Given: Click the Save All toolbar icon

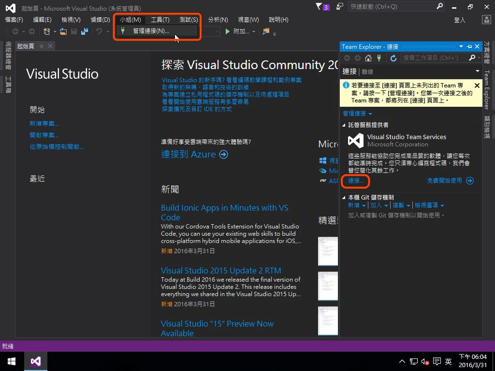Looking at the screenshot, I should [x=84, y=31].
